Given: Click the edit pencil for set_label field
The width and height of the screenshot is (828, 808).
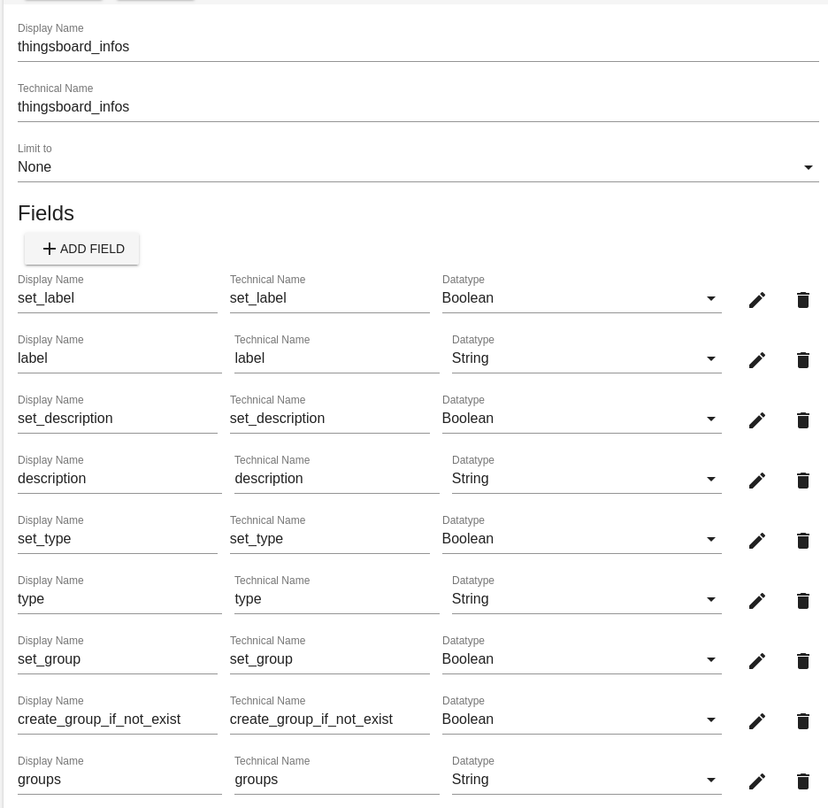Looking at the screenshot, I should tap(757, 300).
